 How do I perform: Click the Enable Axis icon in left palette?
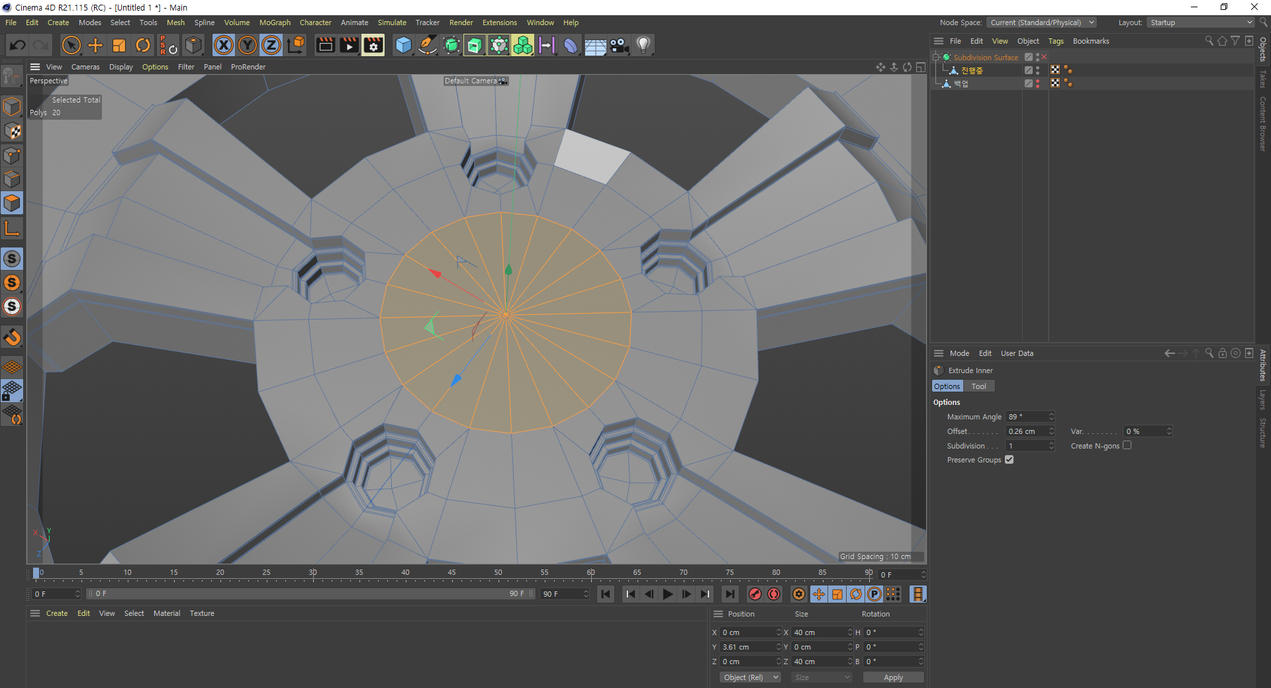pos(12,229)
